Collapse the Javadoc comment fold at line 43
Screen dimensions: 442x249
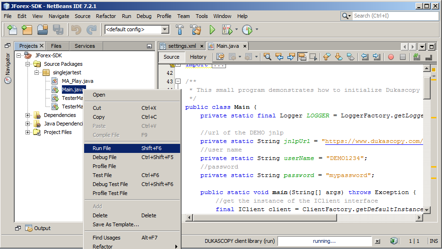tap(178, 81)
